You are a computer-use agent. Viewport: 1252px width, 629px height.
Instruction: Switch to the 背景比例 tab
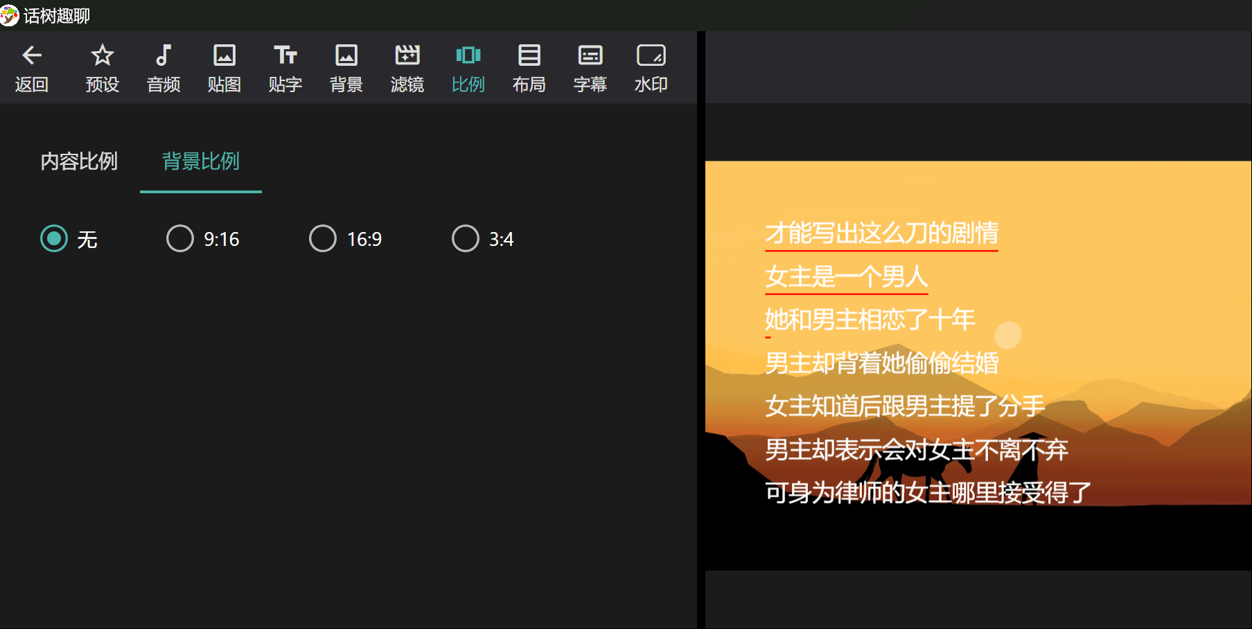201,161
